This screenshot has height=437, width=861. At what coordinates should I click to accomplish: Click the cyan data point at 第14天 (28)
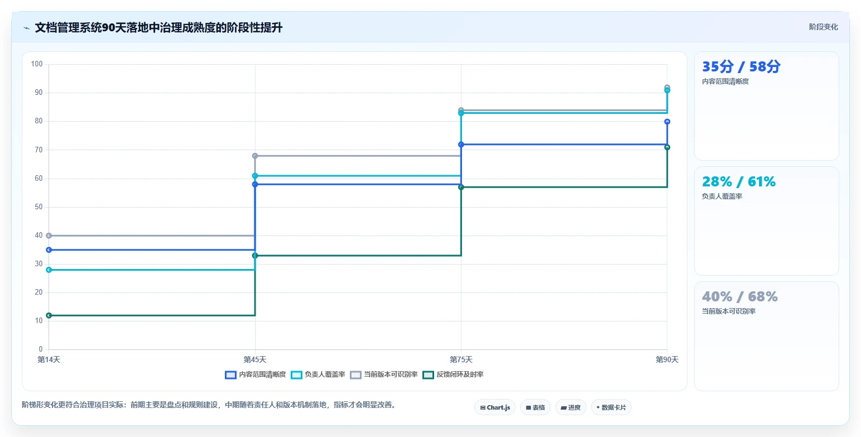(49, 270)
